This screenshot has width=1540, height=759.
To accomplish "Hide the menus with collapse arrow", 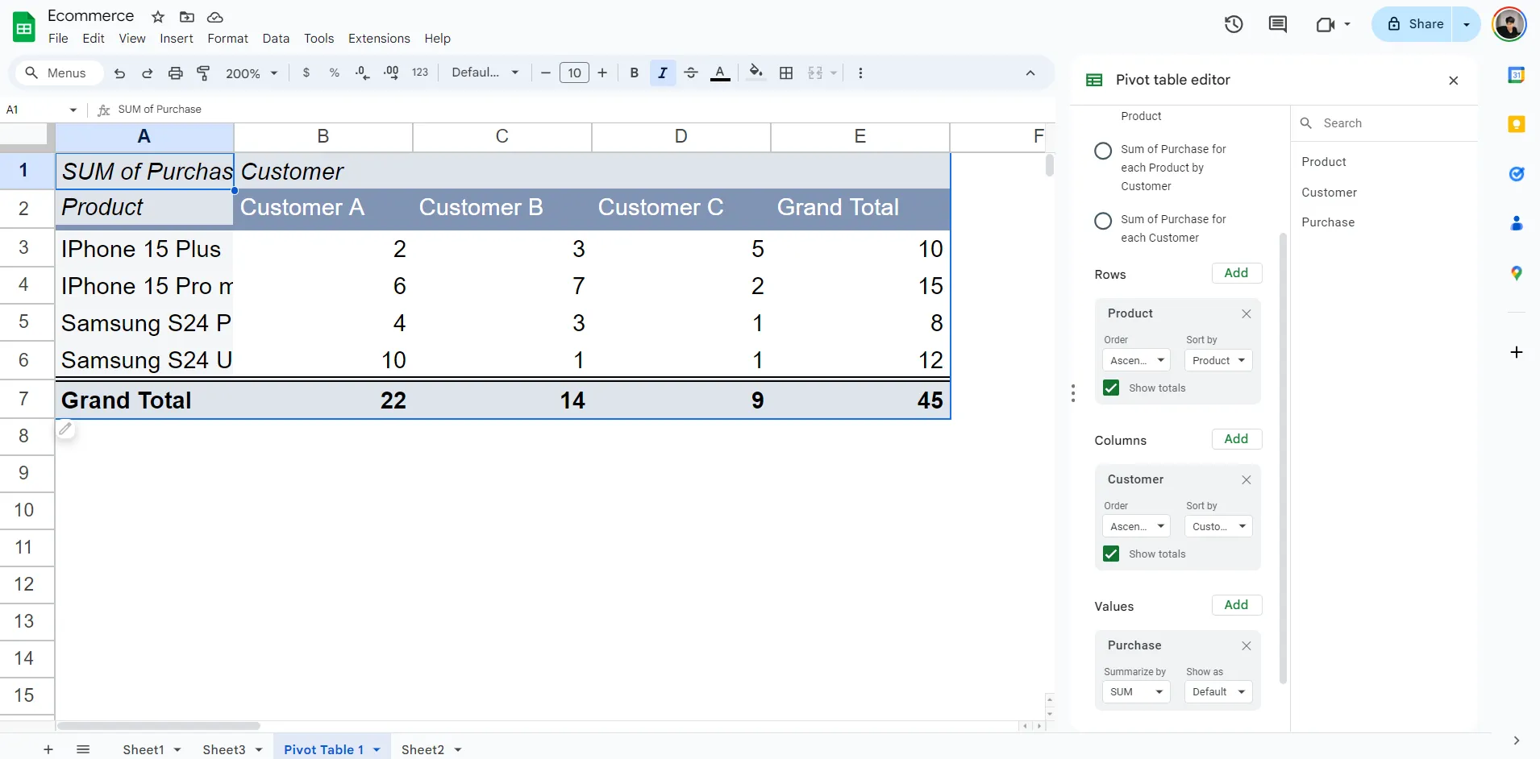I will coord(1030,73).
